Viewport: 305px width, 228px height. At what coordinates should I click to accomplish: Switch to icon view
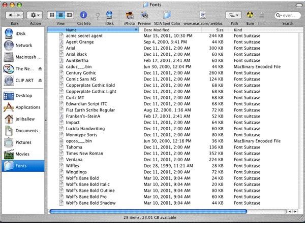pyautogui.click(x=52, y=15)
